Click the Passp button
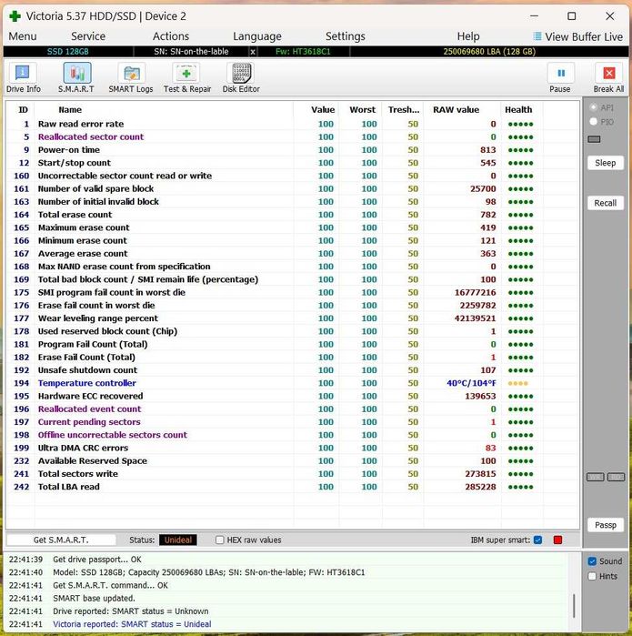632x636 pixels. (606, 525)
